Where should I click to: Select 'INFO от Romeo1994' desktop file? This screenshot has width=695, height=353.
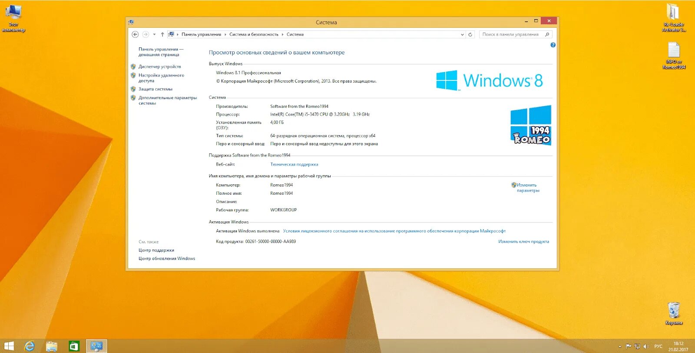(x=674, y=56)
